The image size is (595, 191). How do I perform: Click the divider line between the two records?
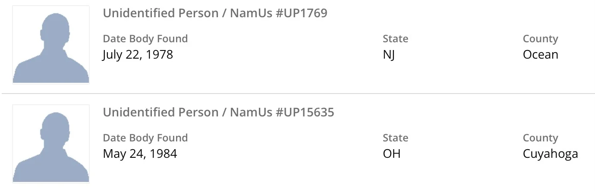click(298, 94)
